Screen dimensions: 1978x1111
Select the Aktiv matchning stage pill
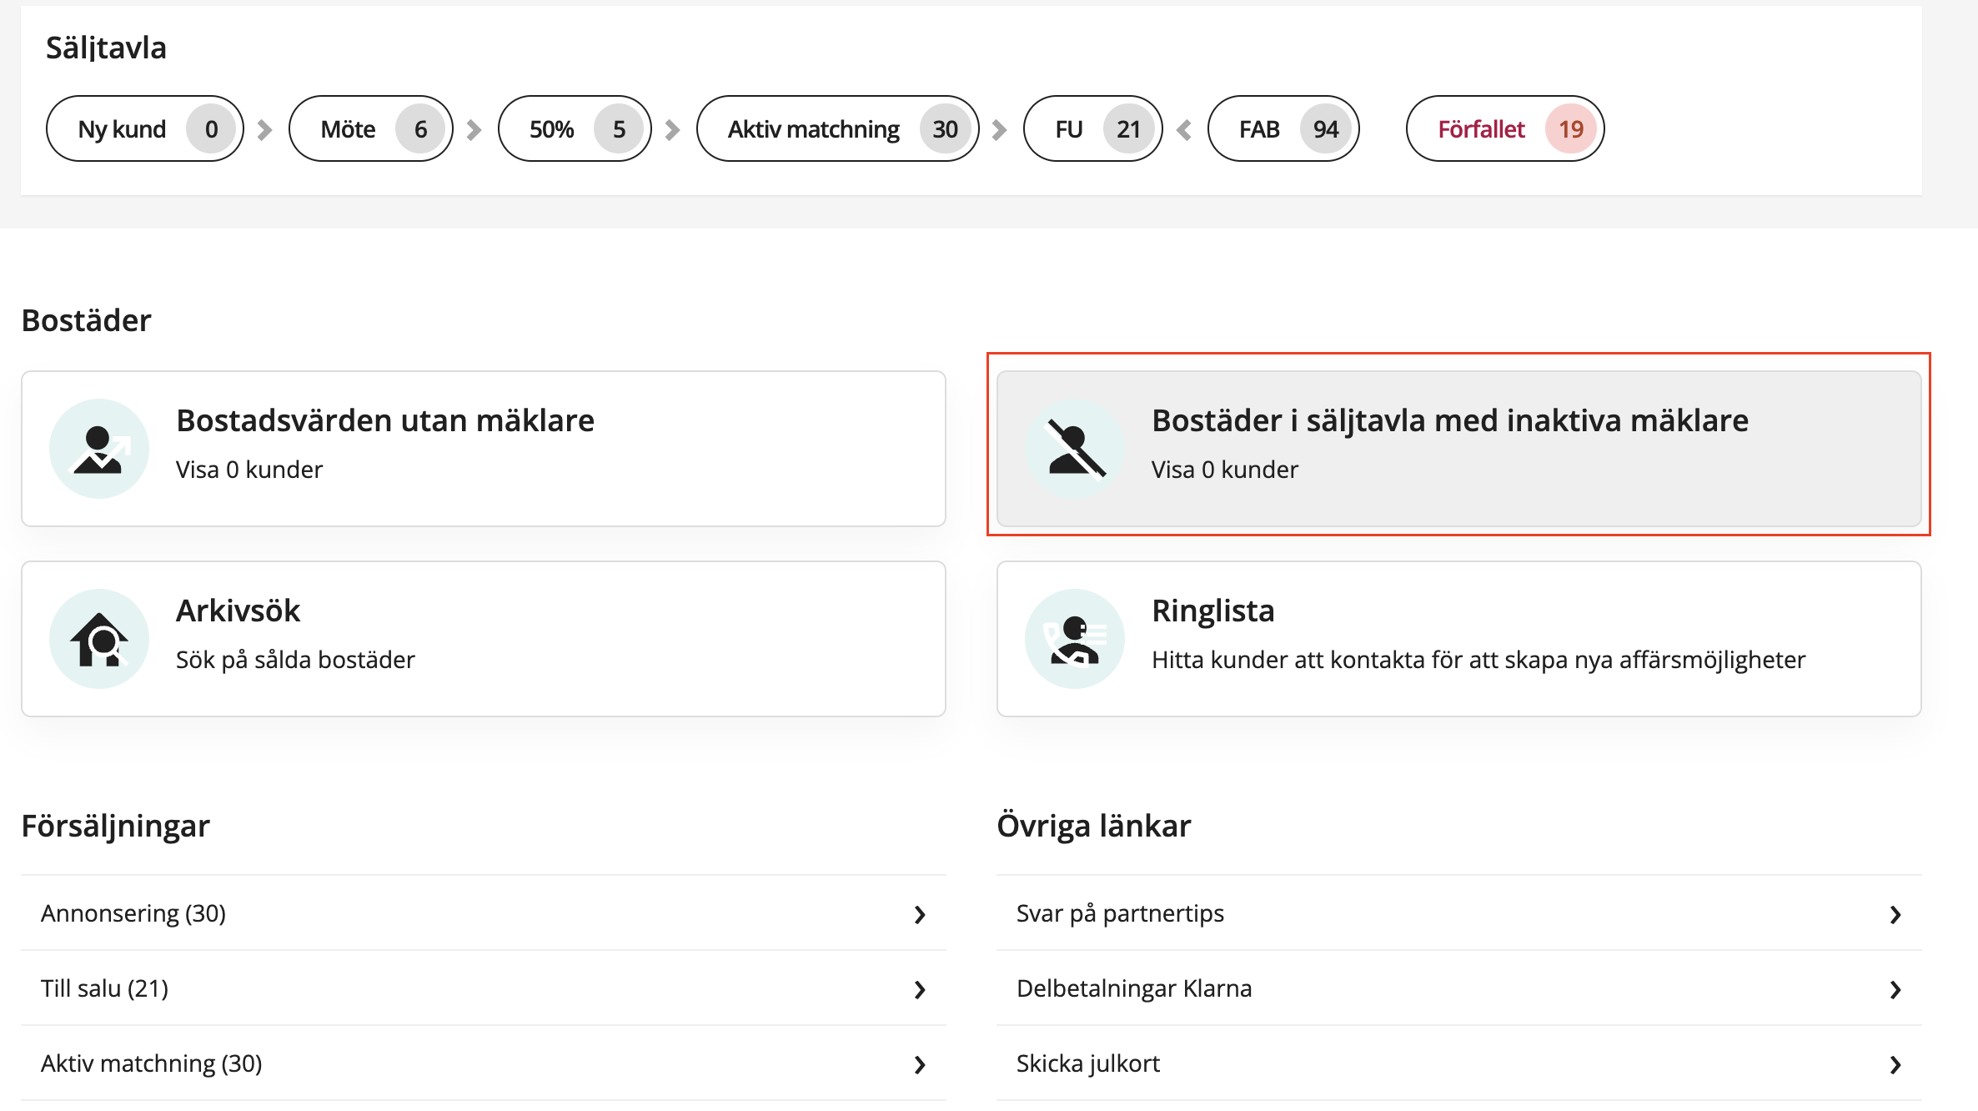837,129
